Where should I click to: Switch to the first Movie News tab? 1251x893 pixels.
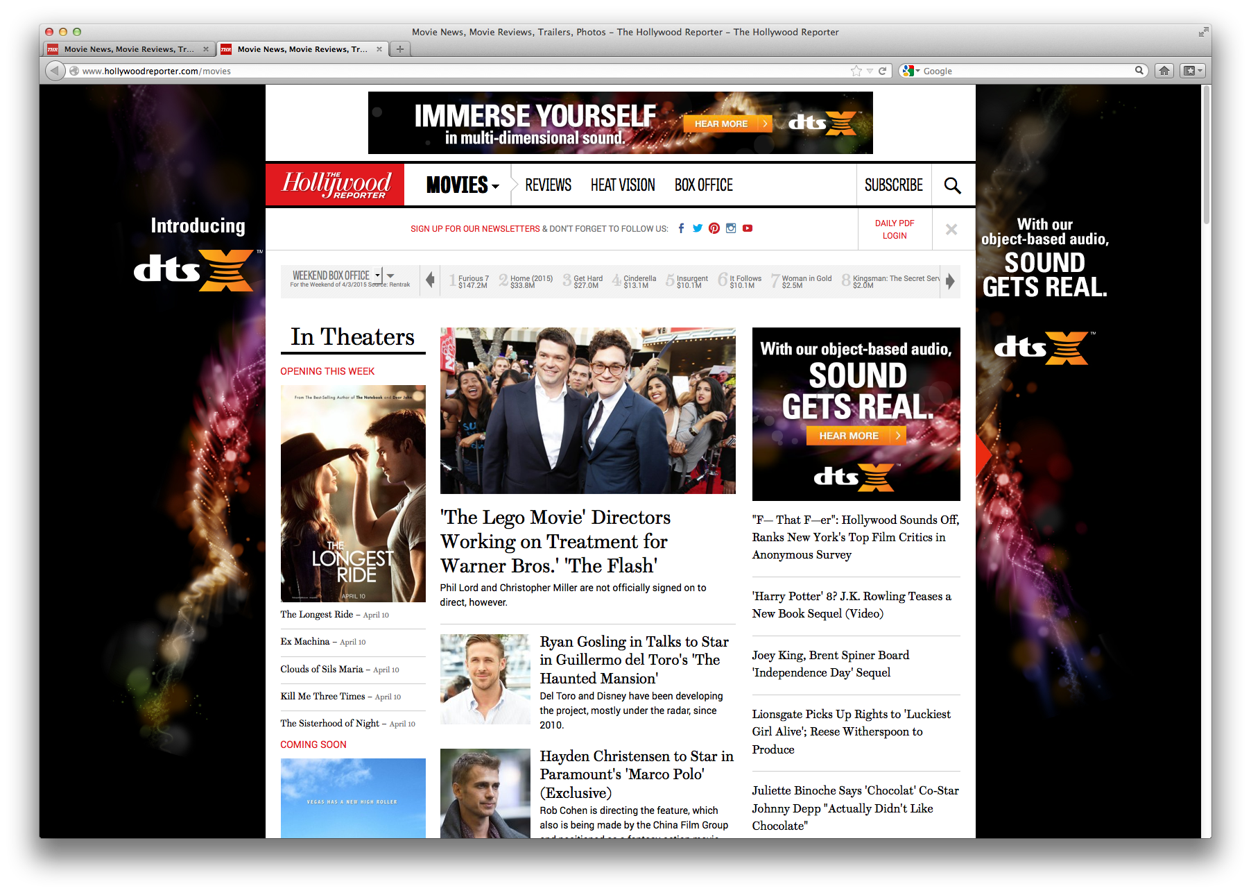(128, 49)
